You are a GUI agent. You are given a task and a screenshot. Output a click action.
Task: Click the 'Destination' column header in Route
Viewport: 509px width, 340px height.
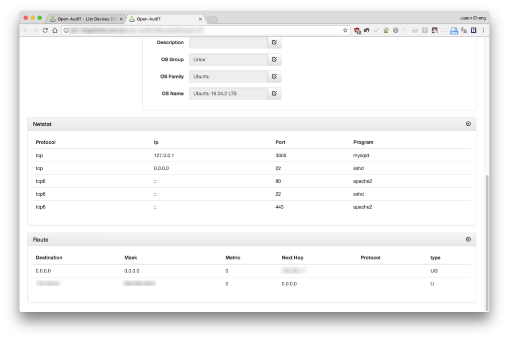pos(49,257)
